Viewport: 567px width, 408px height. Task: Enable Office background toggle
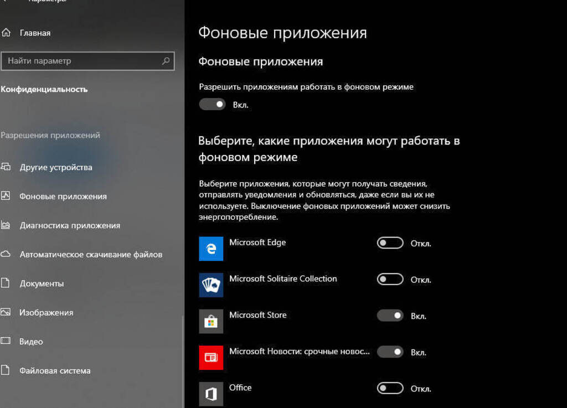click(x=390, y=388)
